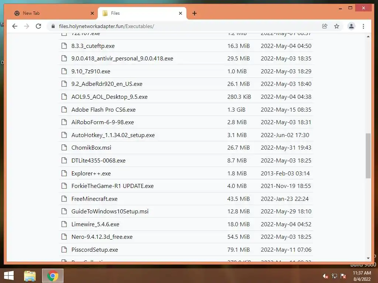Open 9.0.0.418_antivir_personal_9.0.0.418.exe link
The image size is (378, 283).
click(122, 59)
